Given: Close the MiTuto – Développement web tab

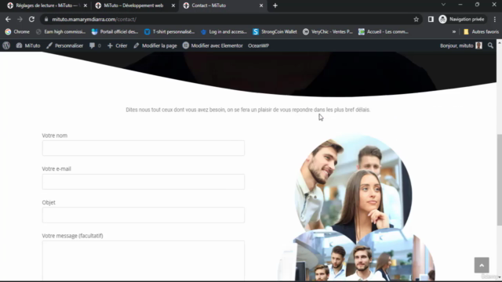Looking at the screenshot, I should pos(173,5).
